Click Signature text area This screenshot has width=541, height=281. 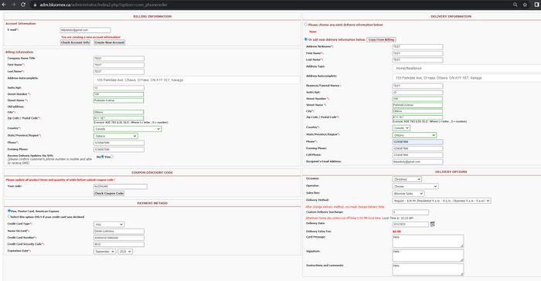click(428, 256)
